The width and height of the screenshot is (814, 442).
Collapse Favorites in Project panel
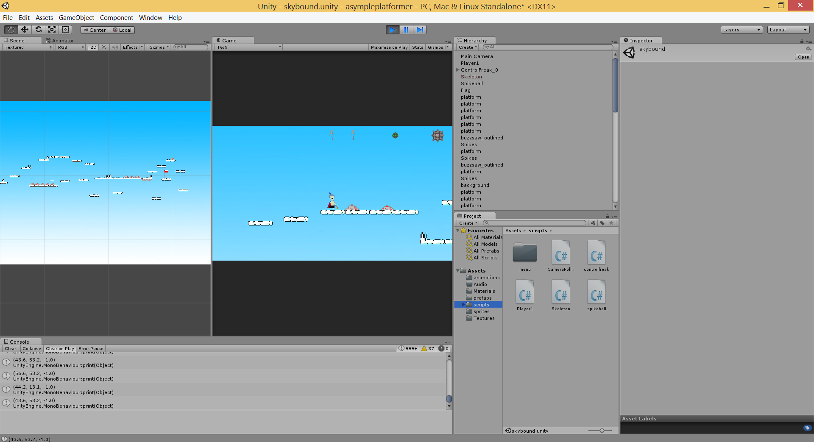[x=458, y=231]
